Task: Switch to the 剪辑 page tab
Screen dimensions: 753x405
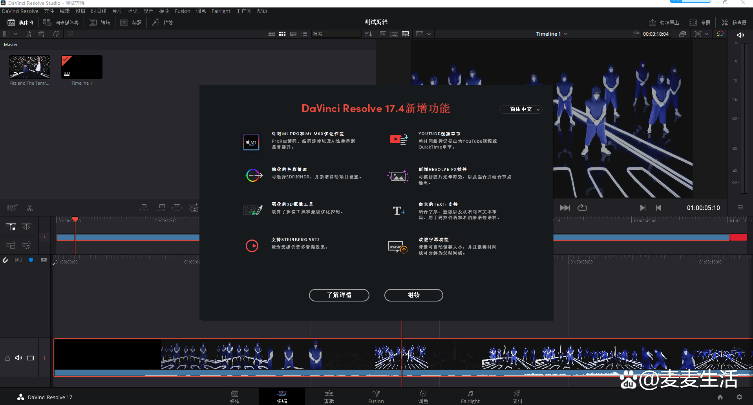Action: click(329, 397)
